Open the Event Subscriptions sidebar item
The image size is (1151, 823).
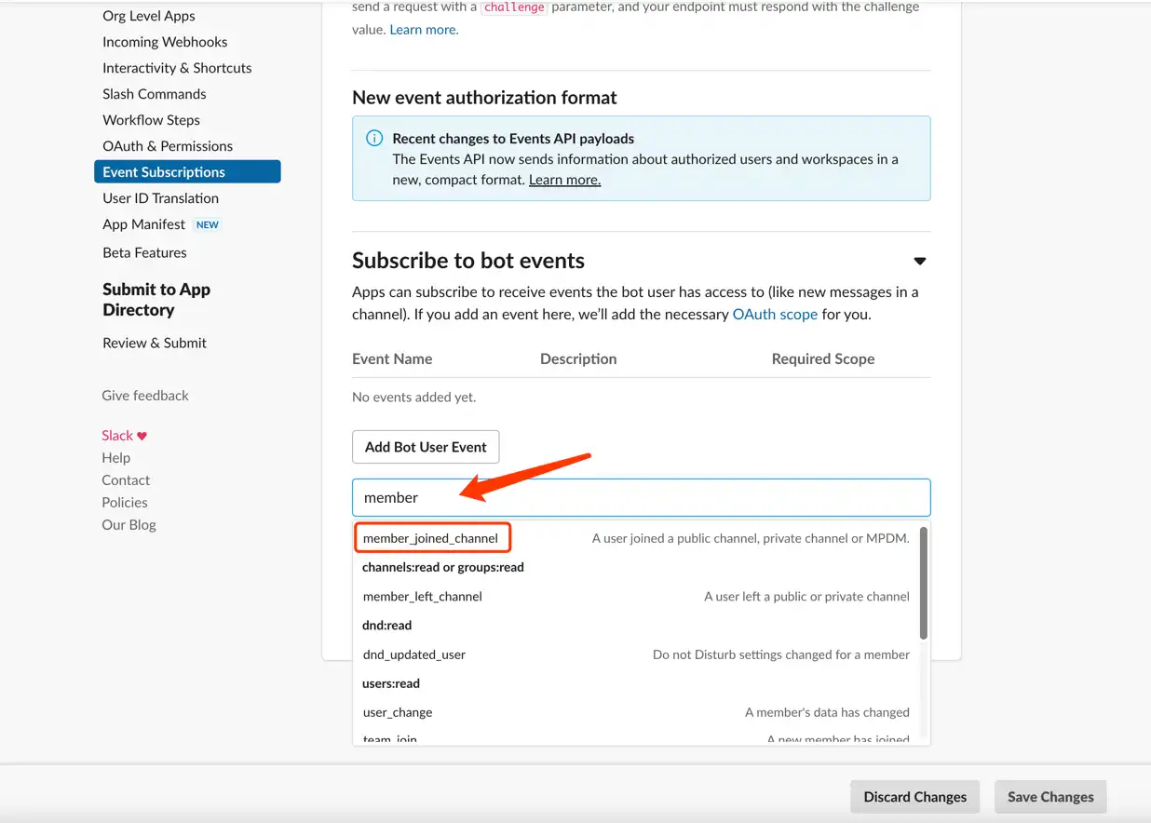click(x=187, y=172)
